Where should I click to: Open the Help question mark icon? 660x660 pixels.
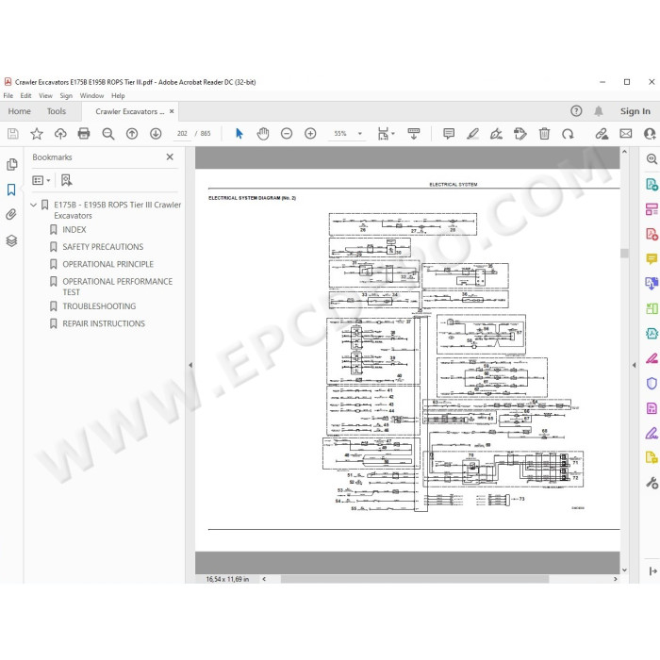pyautogui.click(x=576, y=111)
